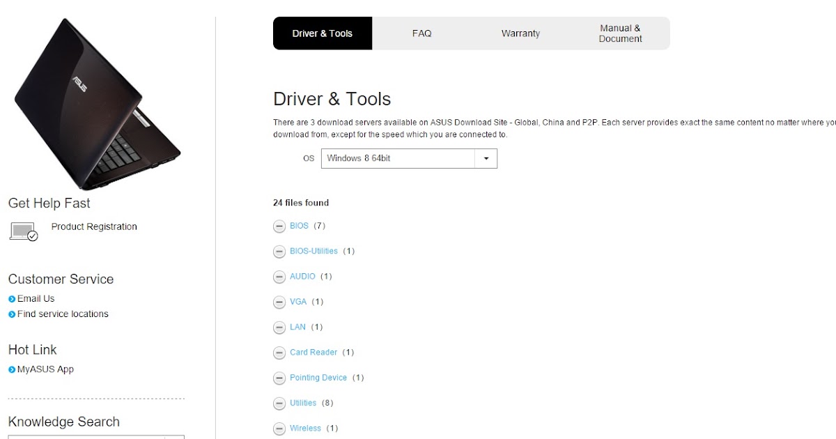Click the Hot Link heading
The width and height of the screenshot is (836, 439).
33,350
